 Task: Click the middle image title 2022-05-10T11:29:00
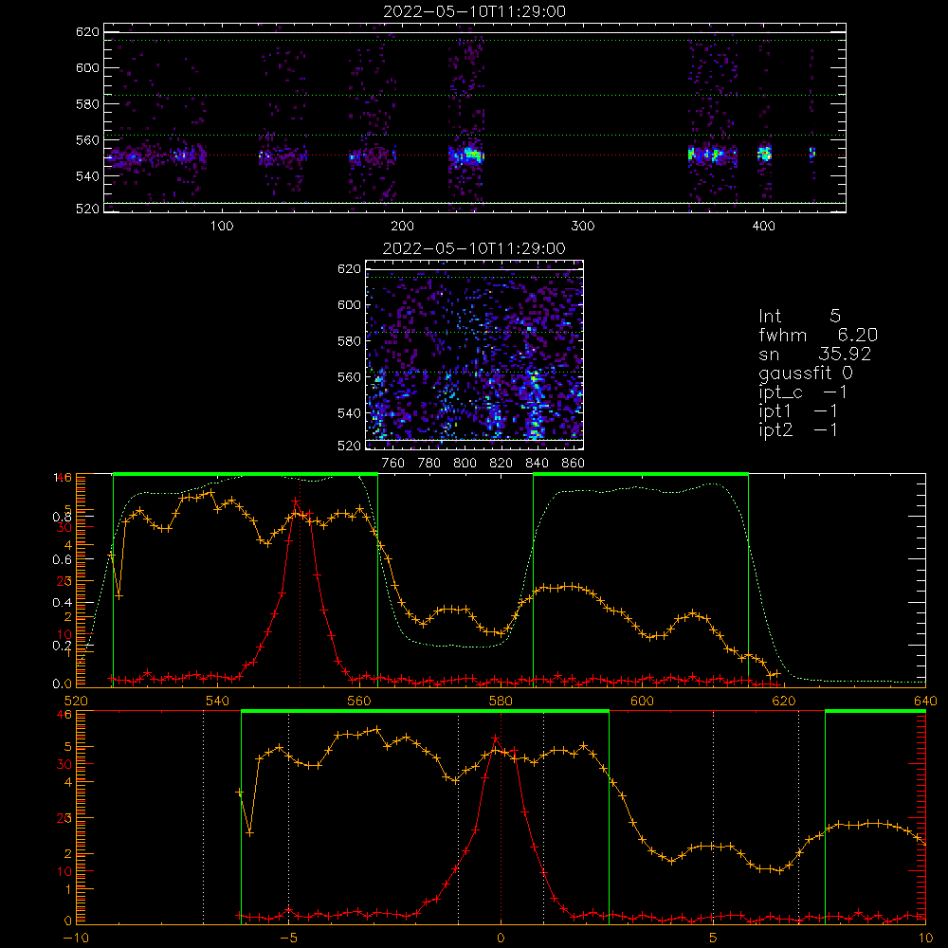click(474, 248)
